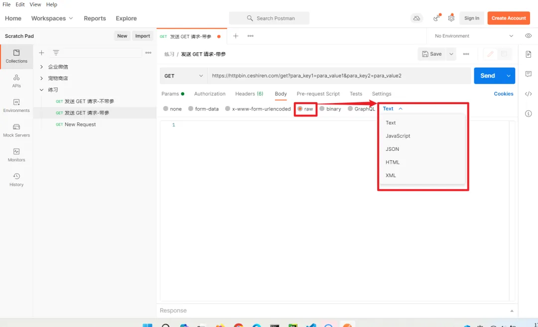Open the Help menu

pyautogui.click(x=51, y=4)
